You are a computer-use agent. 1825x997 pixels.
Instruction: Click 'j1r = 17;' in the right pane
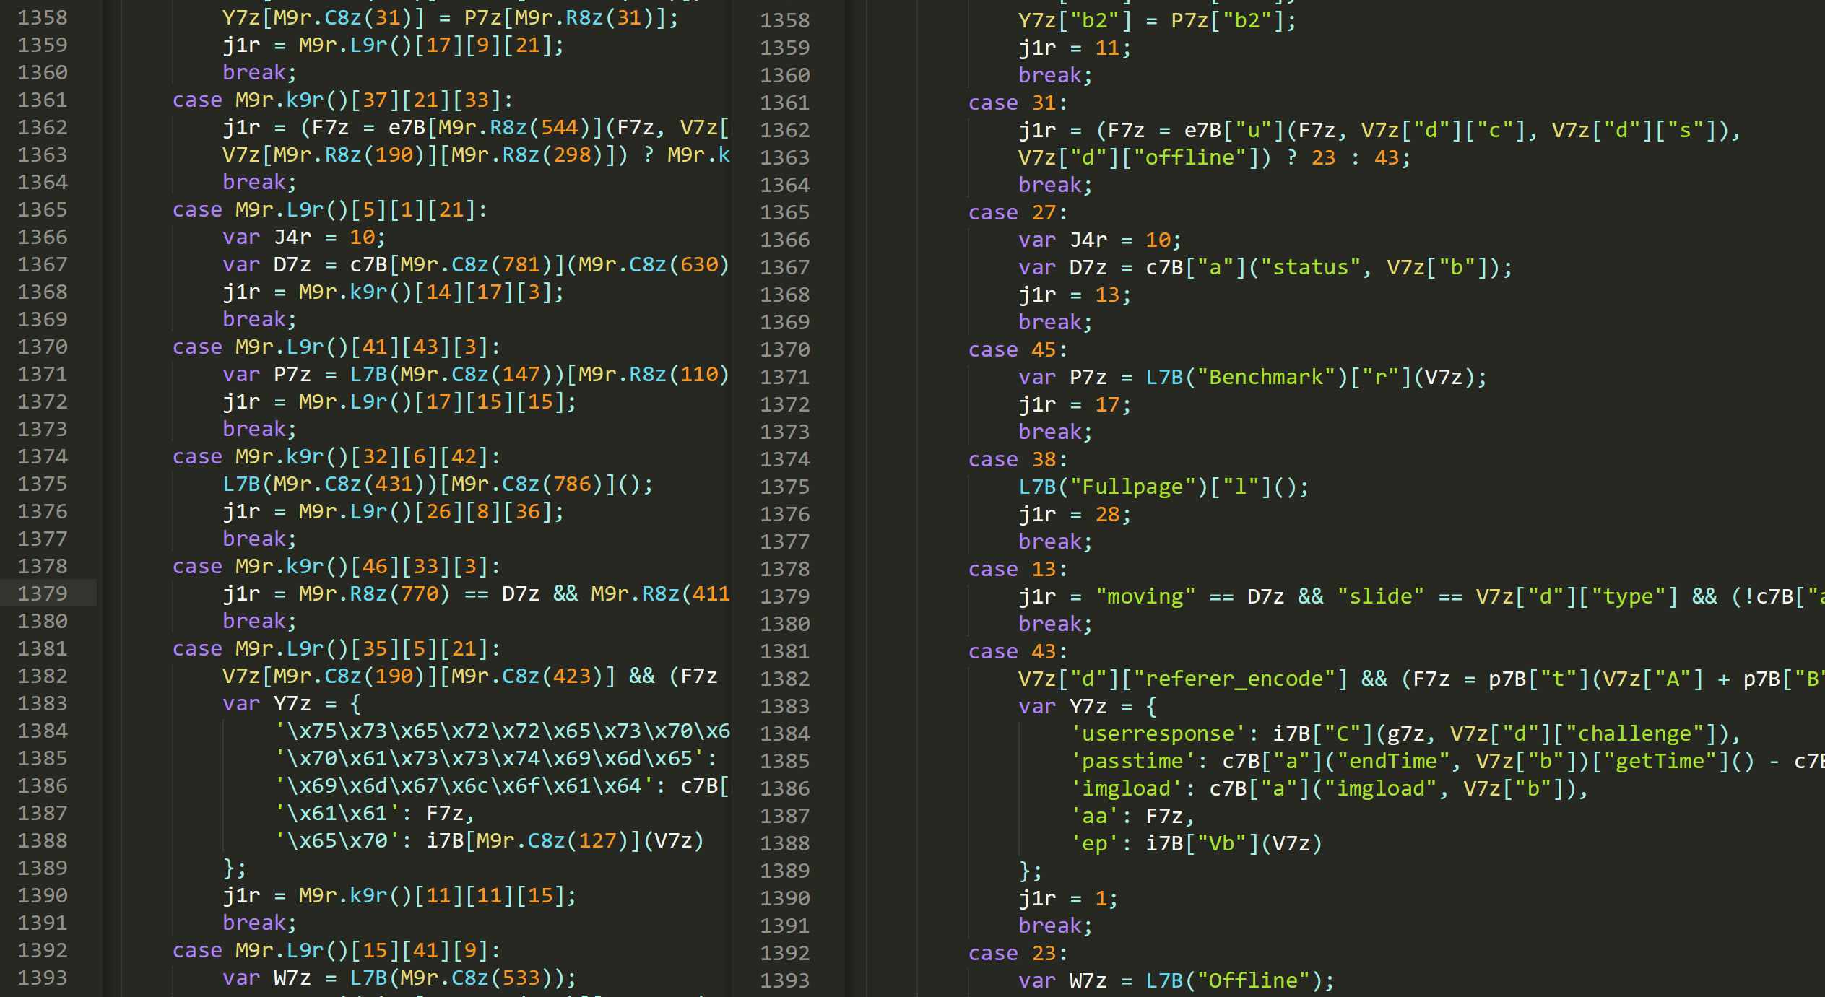[x=1075, y=404]
